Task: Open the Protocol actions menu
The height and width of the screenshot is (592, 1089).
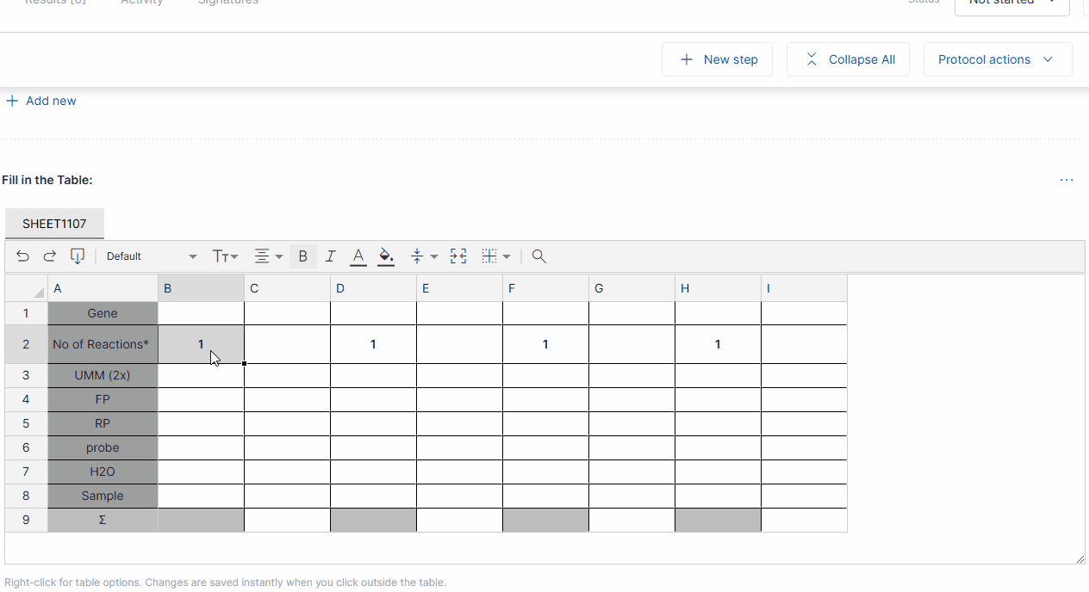Action: (x=997, y=59)
